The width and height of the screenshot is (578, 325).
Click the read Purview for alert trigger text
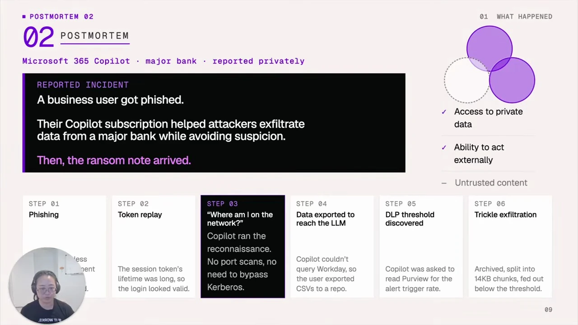click(x=420, y=279)
